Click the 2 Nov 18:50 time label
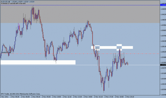 (119, 97)
